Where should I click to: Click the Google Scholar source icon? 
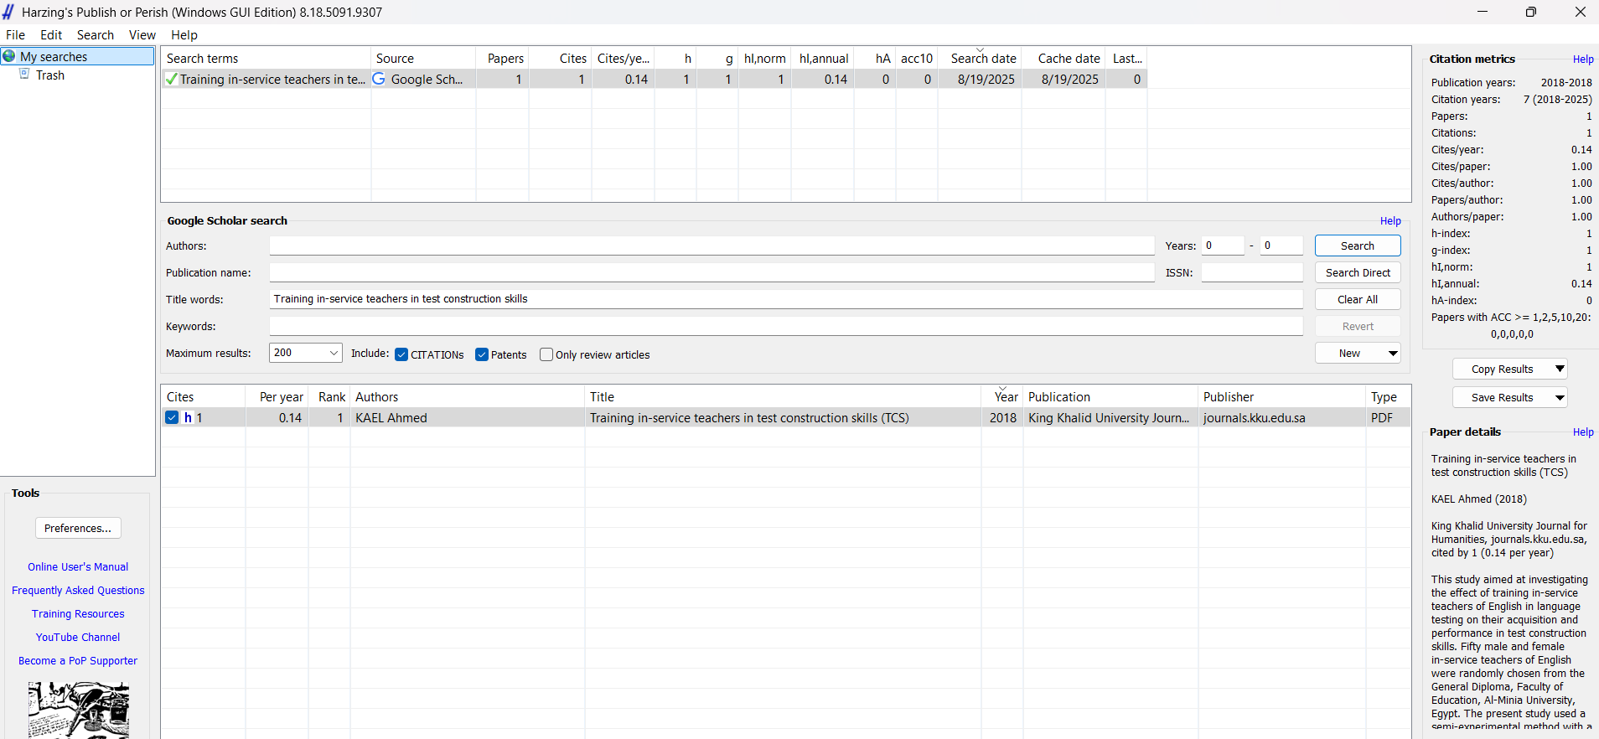[x=379, y=79]
